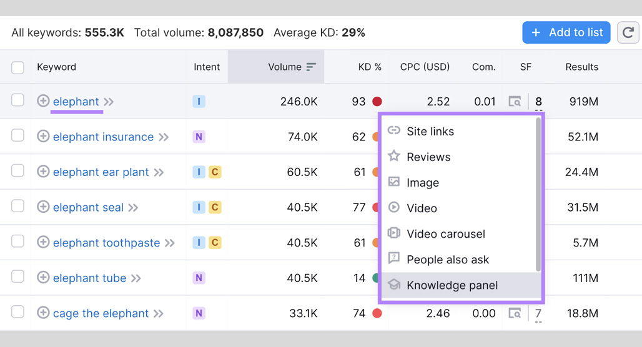Image resolution: width=642 pixels, height=347 pixels.
Task: Click C intent badge in elephant ear plant row
Action: (215, 172)
